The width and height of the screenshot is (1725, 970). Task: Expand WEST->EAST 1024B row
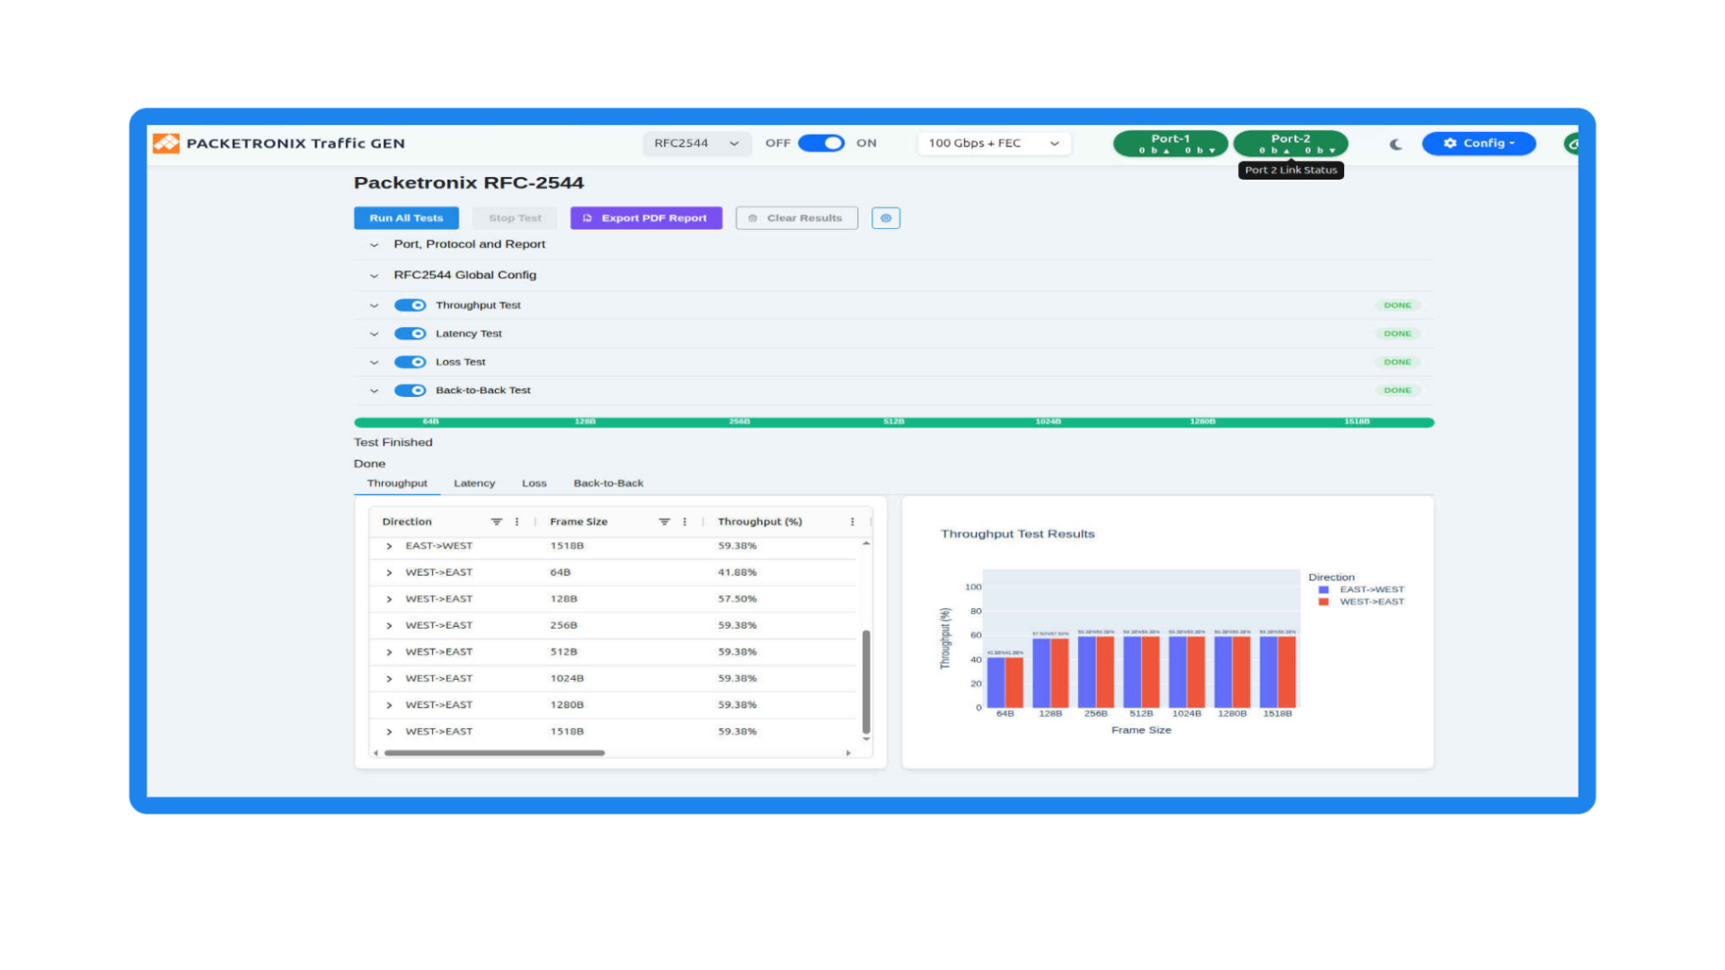tap(389, 679)
